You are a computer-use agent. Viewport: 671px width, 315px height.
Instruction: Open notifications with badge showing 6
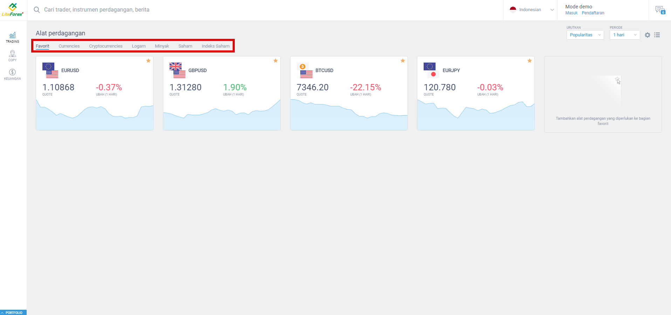pyautogui.click(x=660, y=9)
